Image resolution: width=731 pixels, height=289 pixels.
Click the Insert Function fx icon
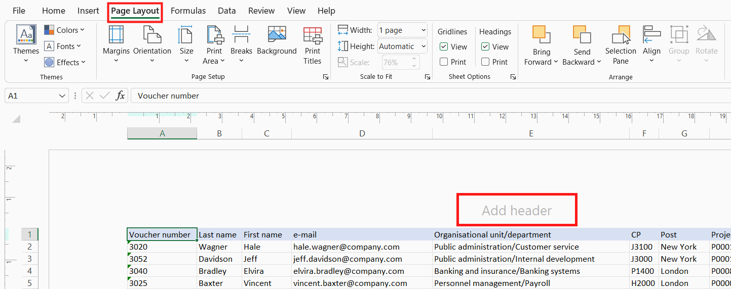coord(120,95)
